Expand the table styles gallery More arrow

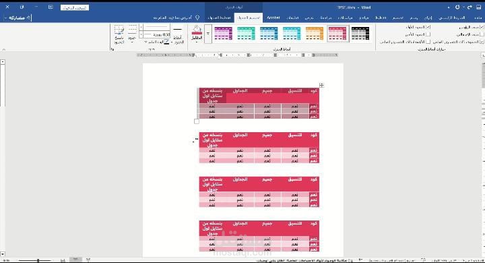[x=208, y=34]
